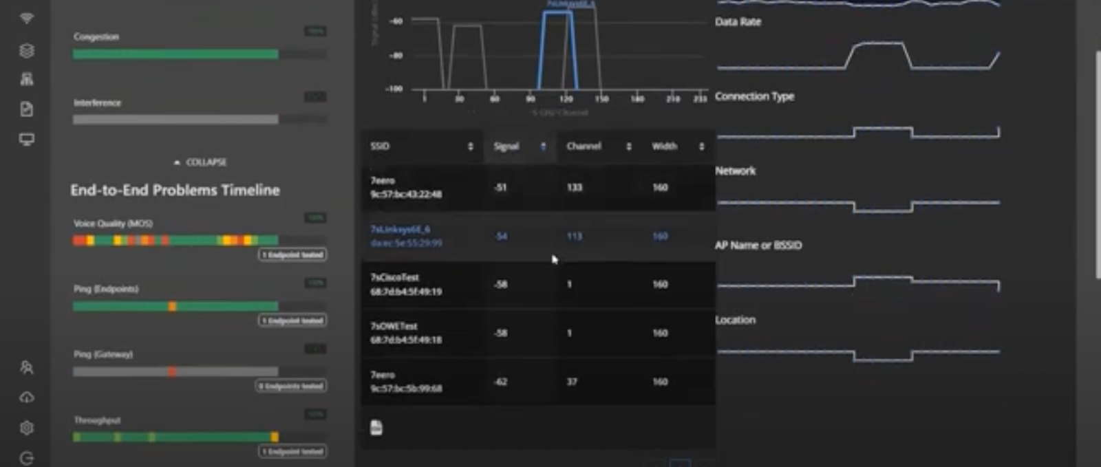1101x467 pixels.
Task: Open the report document icon in the sidebar
Action: pos(27,109)
